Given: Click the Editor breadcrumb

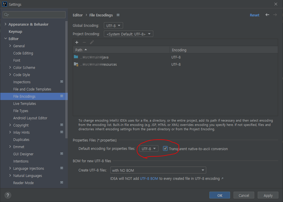Looking at the screenshot, I should pos(78,15).
